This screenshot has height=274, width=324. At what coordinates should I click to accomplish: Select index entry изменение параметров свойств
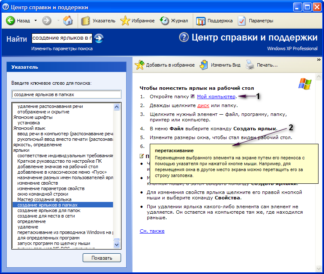[x=51, y=188]
